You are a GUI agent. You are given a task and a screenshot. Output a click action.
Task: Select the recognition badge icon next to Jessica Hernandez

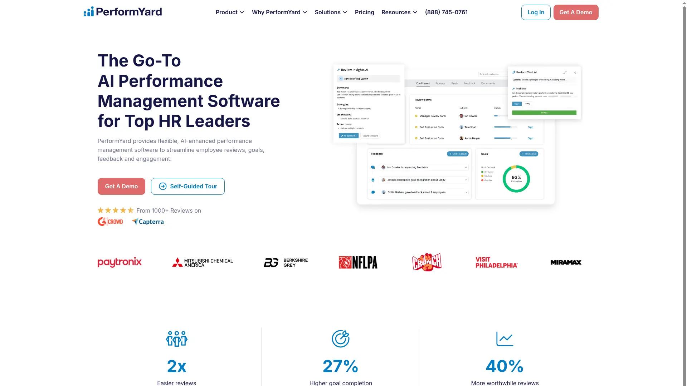click(373, 180)
